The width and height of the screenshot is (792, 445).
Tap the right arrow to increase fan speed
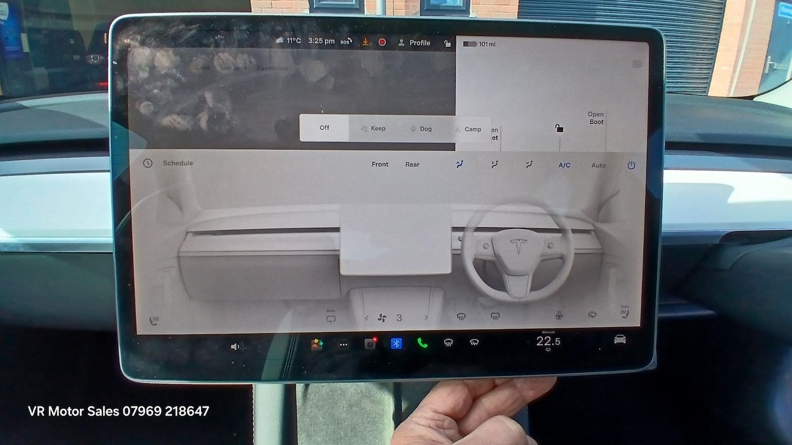click(x=426, y=317)
